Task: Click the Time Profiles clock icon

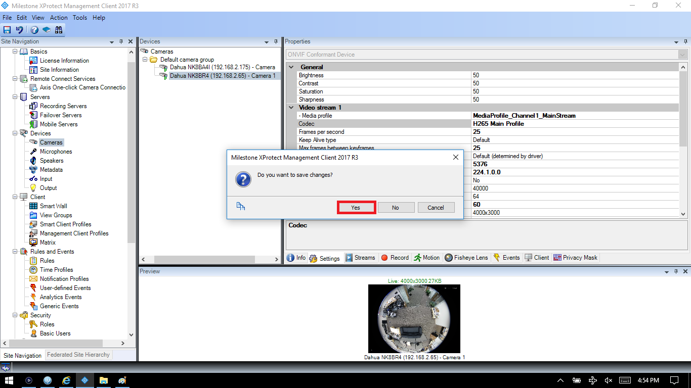Action: pyautogui.click(x=33, y=270)
